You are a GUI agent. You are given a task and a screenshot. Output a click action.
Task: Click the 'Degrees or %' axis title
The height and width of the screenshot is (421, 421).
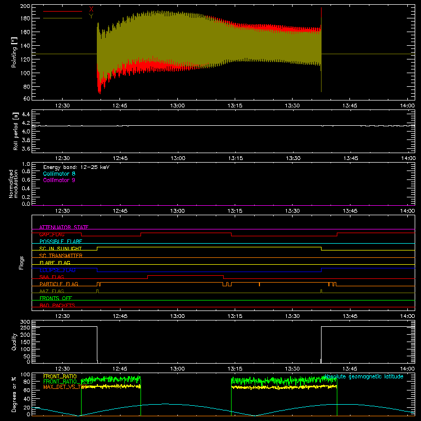pyautogui.click(x=14, y=395)
